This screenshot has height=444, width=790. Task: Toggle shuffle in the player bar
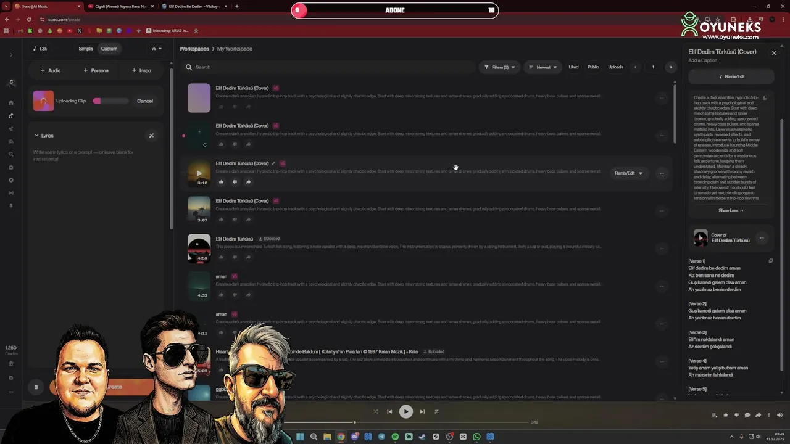tap(375, 412)
